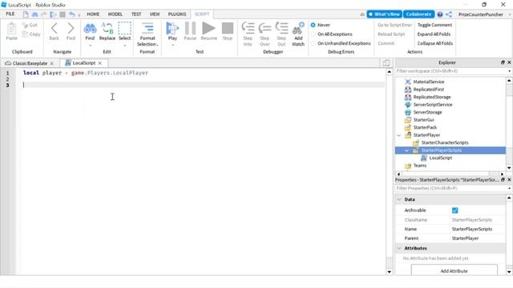The image size is (513, 288).
Task: Click the PrizeCounterPuncher account name
Action: (481, 14)
